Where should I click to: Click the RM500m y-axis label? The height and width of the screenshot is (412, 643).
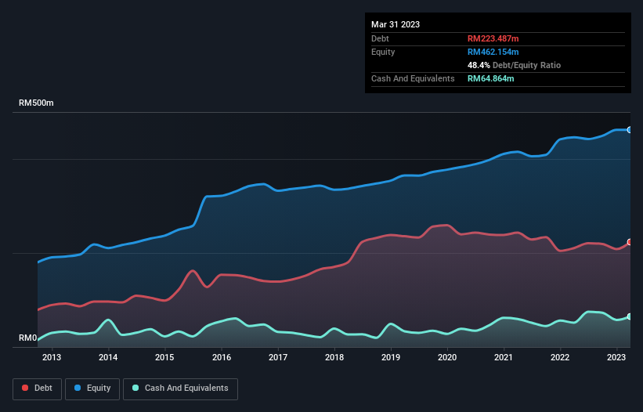click(36, 103)
